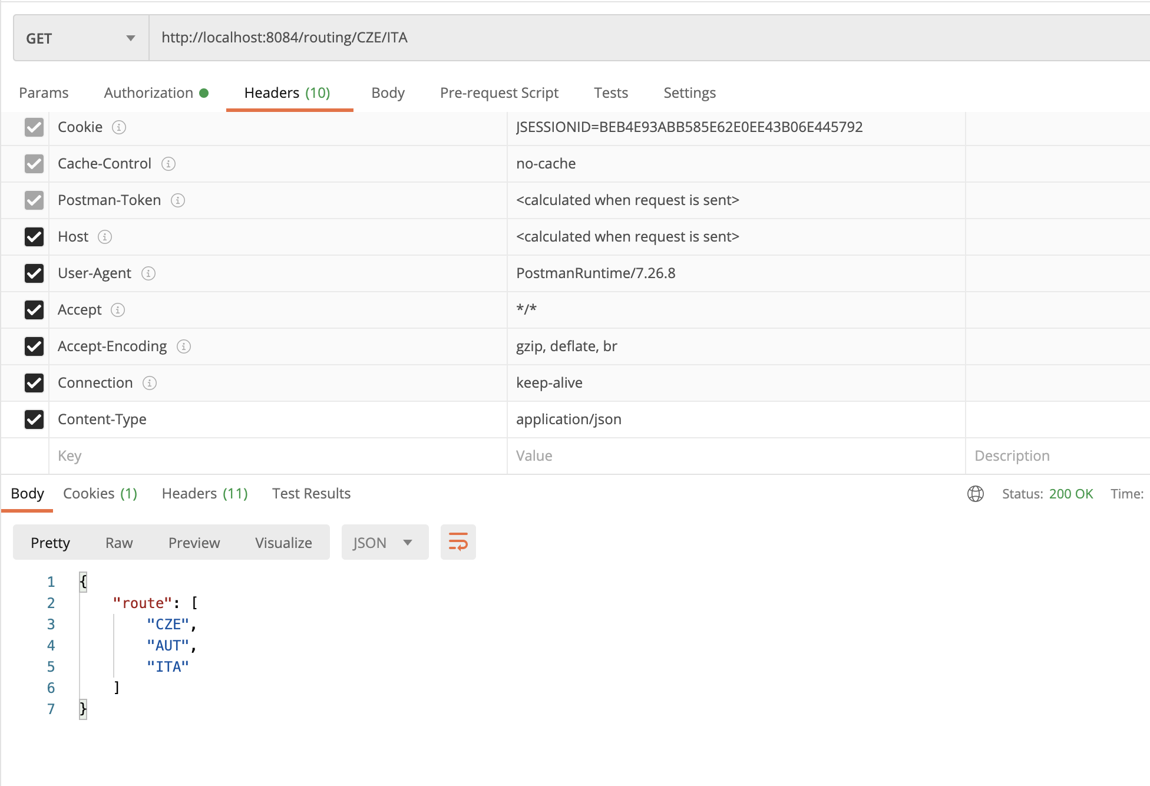This screenshot has height=786, width=1150.
Task: Click the Postman-Token info icon
Action: pyautogui.click(x=178, y=200)
